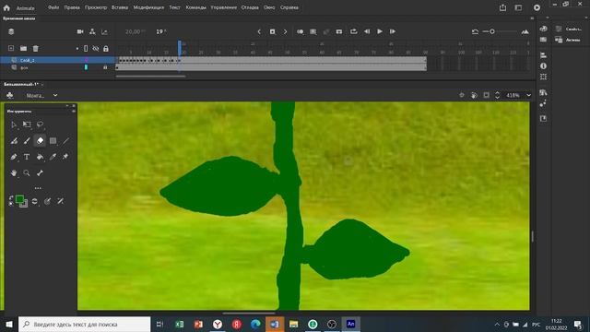Click the Home icon
This screenshot has height=332, width=590.
6,7
